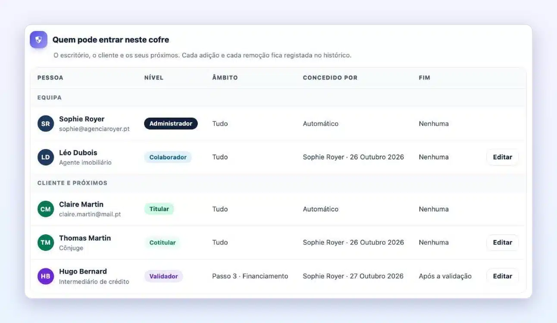Click the heading 'Quem pode entrar neste cofre'
Viewport: 557px width, 323px height.
tap(111, 40)
